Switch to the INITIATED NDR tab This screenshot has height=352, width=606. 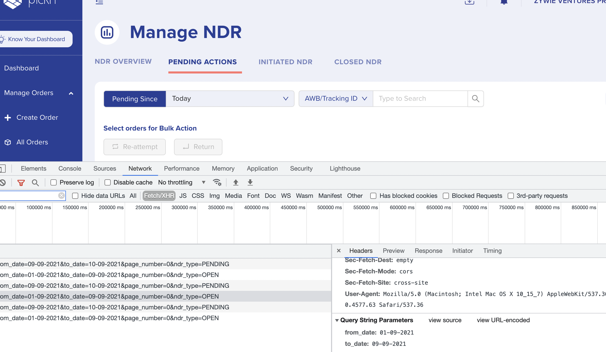[x=285, y=62]
